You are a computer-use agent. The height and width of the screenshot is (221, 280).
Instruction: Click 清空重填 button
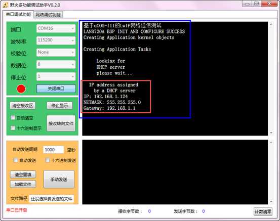[23, 174]
